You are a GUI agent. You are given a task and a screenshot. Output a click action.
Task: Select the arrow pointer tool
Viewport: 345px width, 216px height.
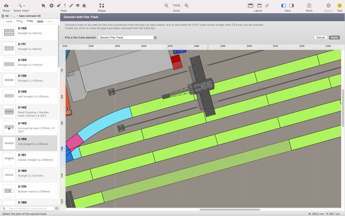(x=44, y=5)
